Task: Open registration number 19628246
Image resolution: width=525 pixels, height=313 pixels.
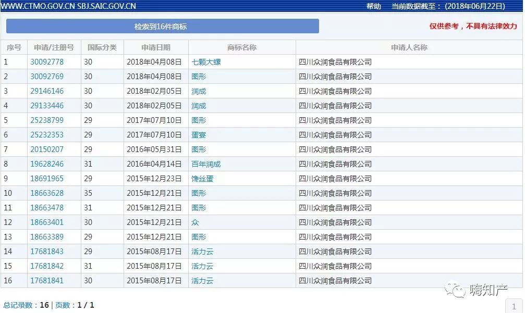Action: 47,164
